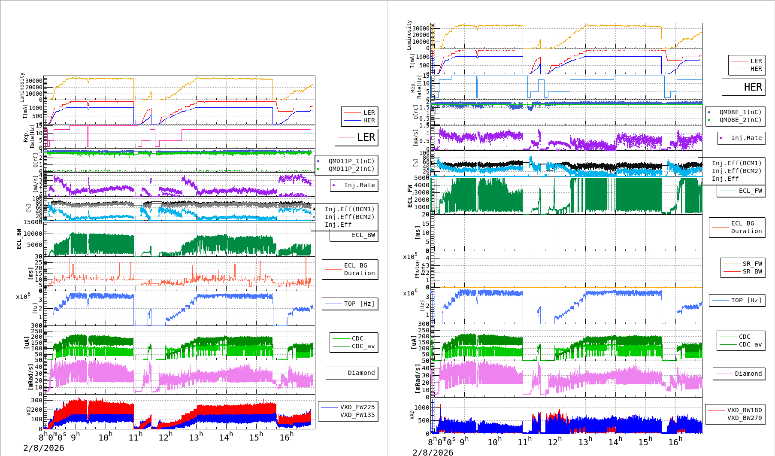Click [mRad/s] axis label in LER panel
The height and width of the screenshot is (456, 775).
30,377
